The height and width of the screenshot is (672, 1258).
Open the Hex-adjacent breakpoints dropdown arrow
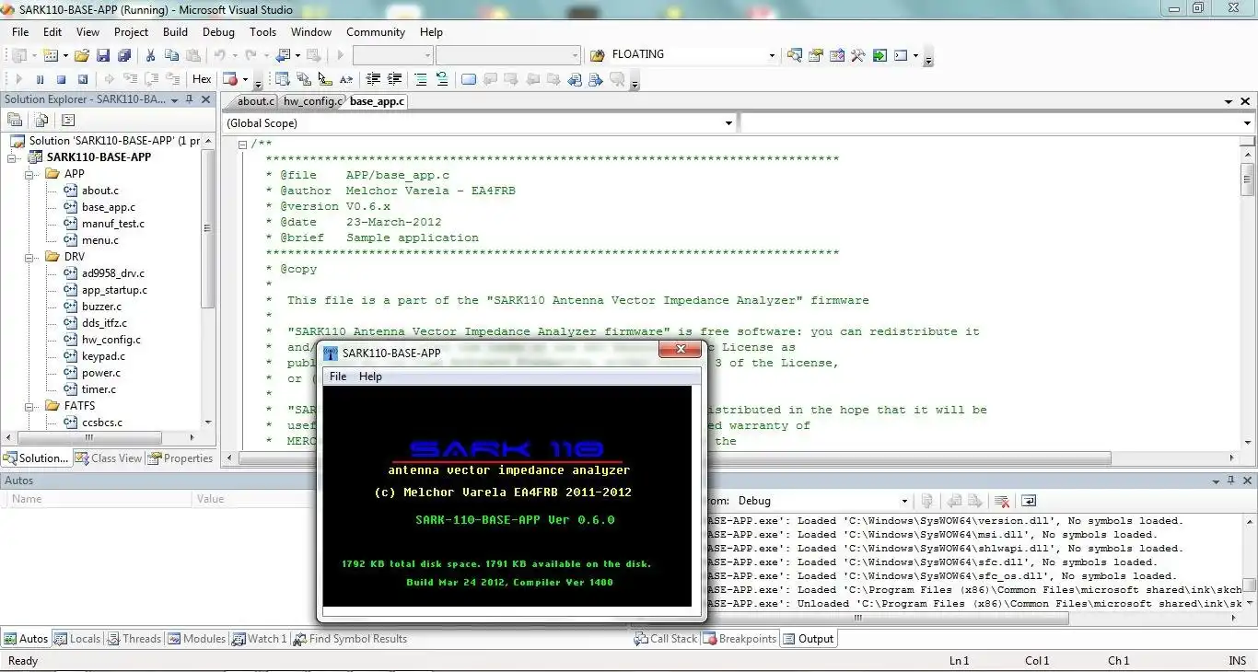click(x=245, y=79)
